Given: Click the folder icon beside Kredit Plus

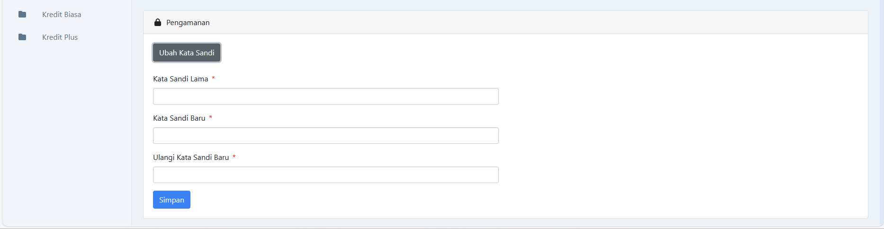Looking at the screenshot, I should [22, 37].
